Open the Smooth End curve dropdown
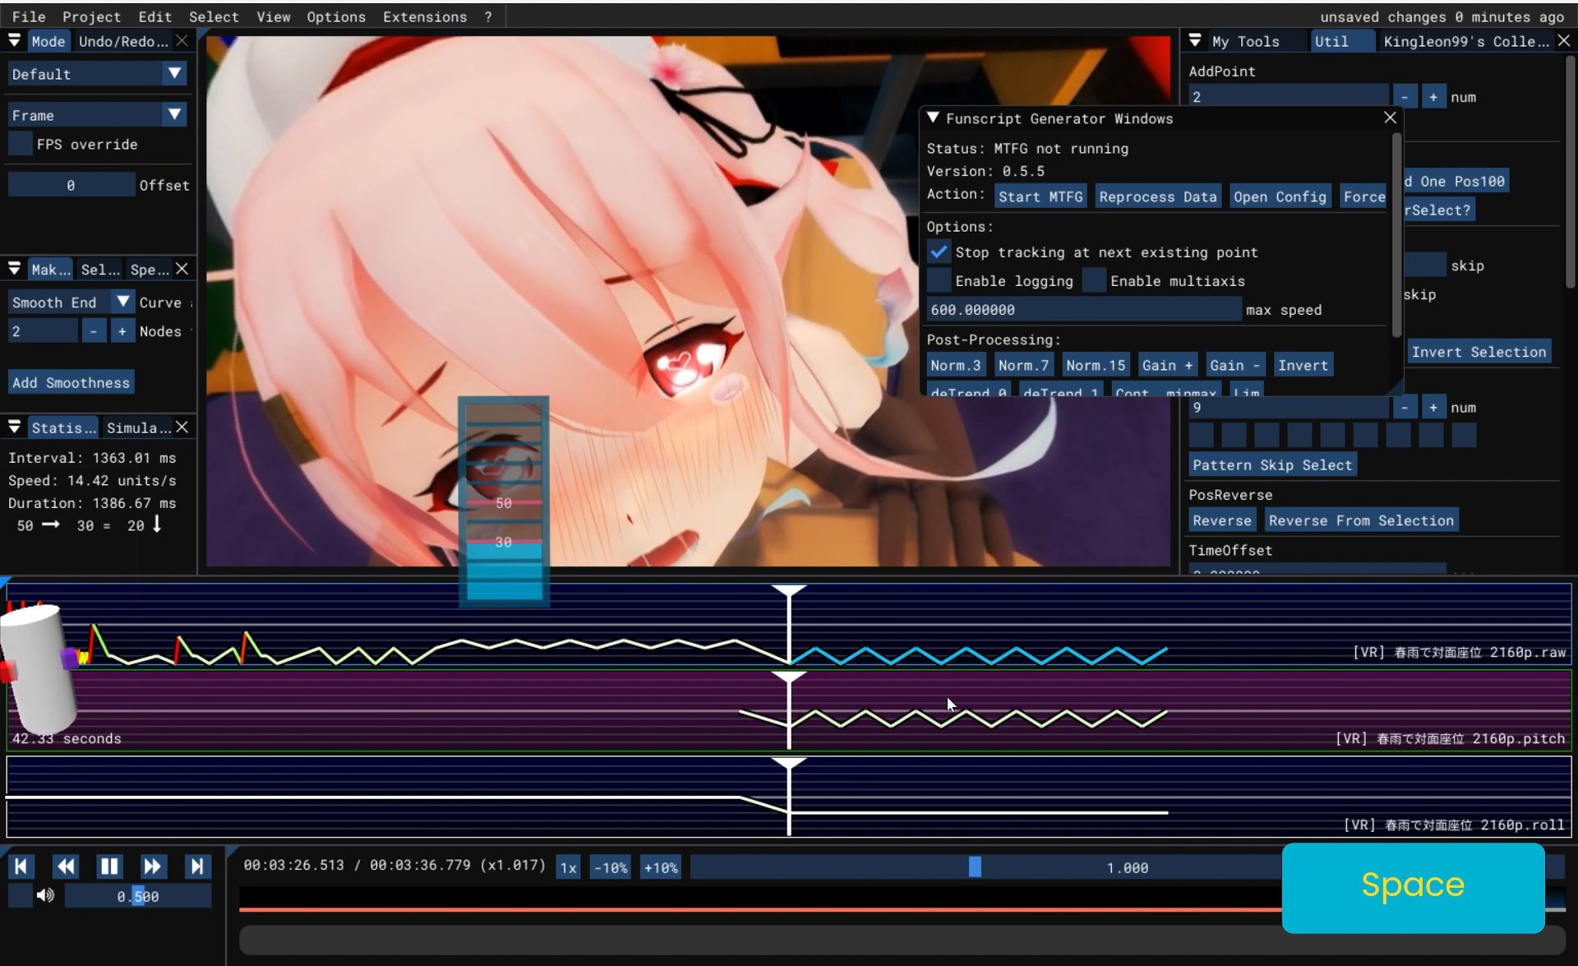 pyautogui.click(x=71, y=302)
